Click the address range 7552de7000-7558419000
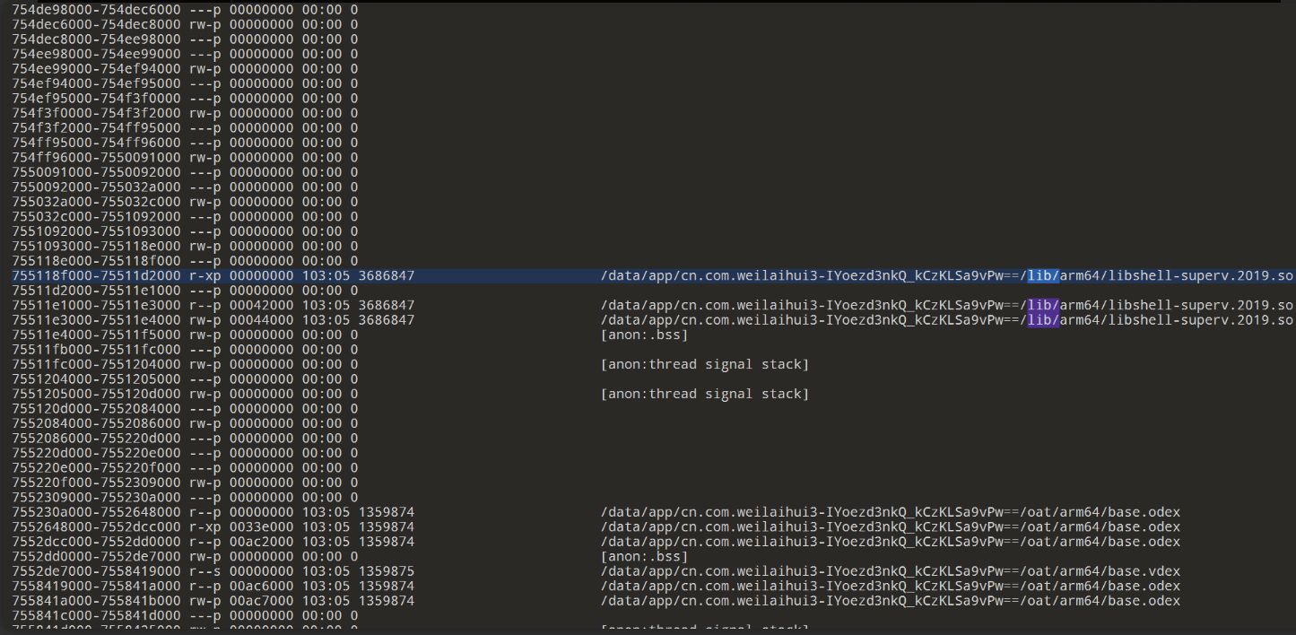The height and width of the screenshot is (635, 1296). 96,571
